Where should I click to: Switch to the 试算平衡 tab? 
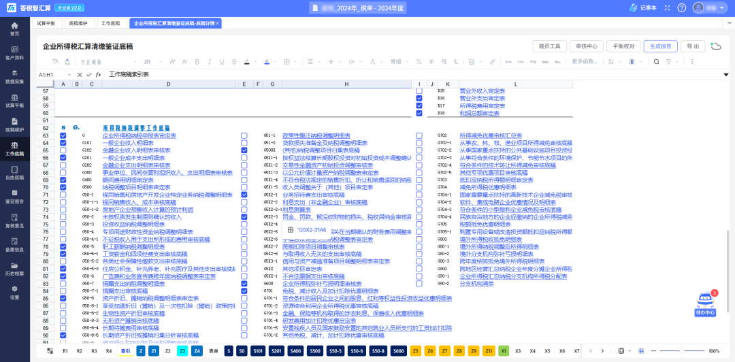pos(46,23)
